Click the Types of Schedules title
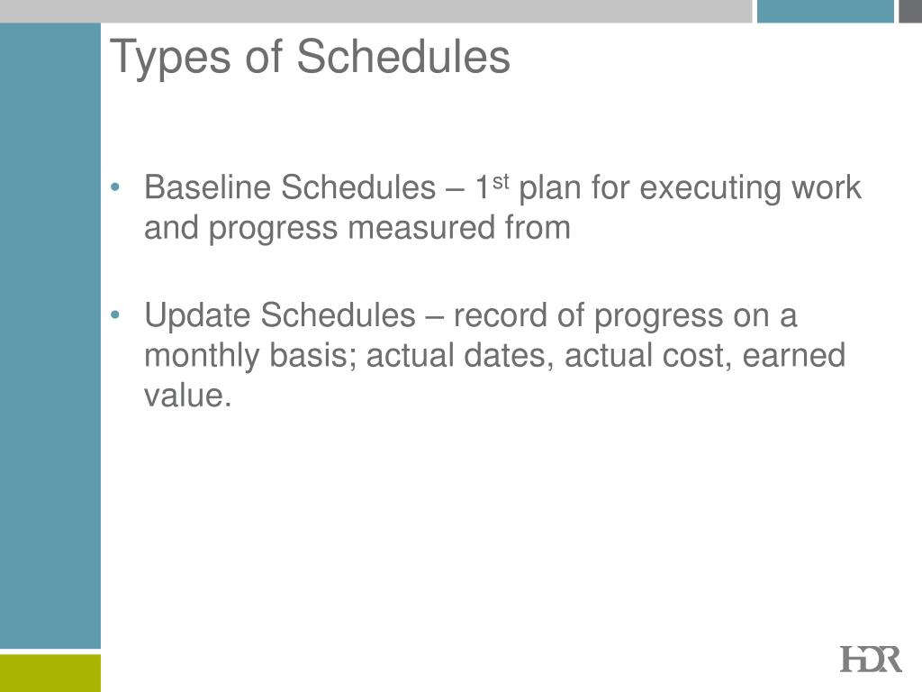The image size is (922, 692). (310, 57)
